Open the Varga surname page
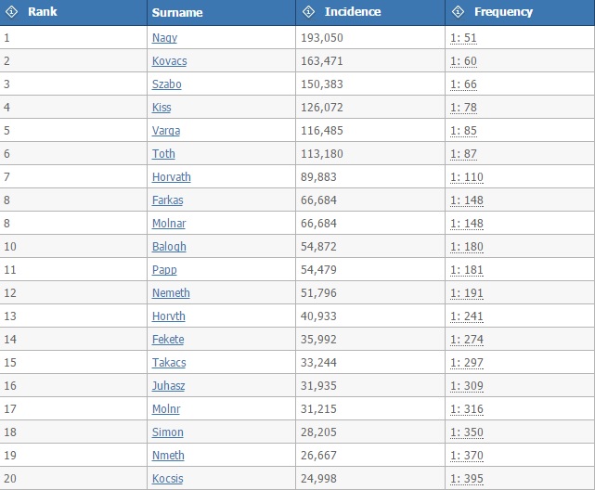 [x=166, y=131]
